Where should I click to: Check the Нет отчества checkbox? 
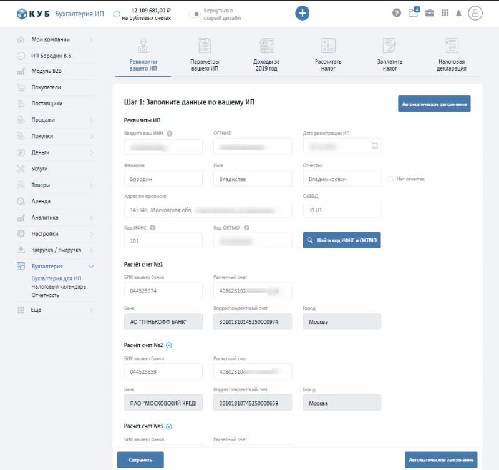click(390, 179)
